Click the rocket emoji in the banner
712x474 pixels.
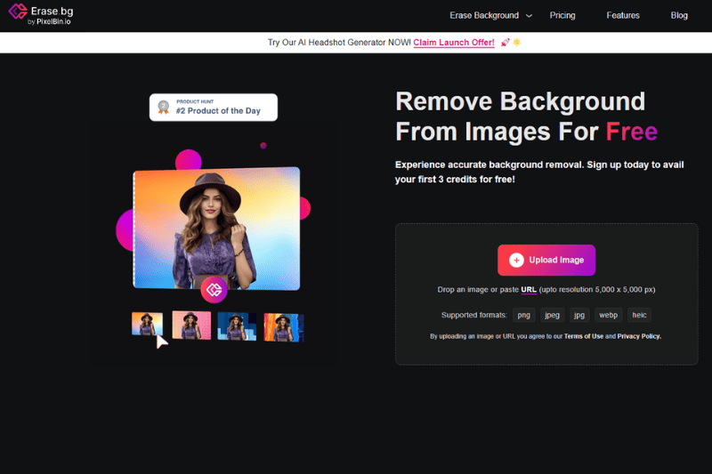click(x=506, y=43)
